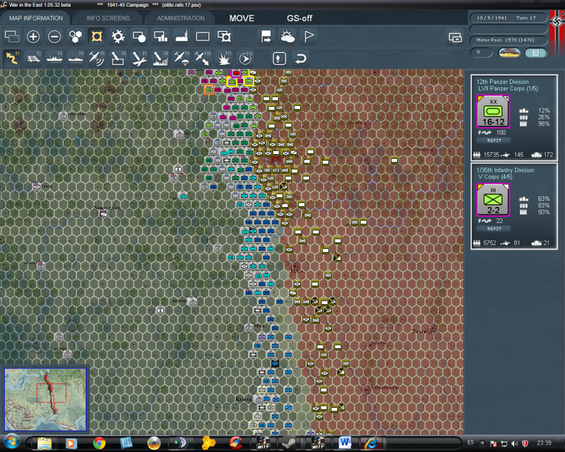The height and width of the screenshot is (452, 565).
Task: Select Bomb city mode (F8)
Action: tap(161, 58)
